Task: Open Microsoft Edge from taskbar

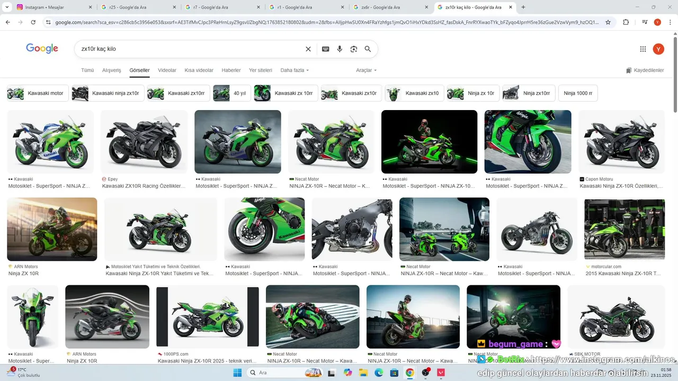Action: (379, 373)
